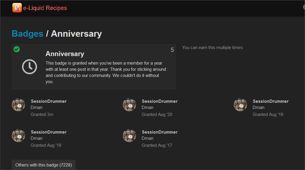Viewport: 305px width, 170px height.
Task: Click the partially visible icon at header right edge
Action: 304,7
